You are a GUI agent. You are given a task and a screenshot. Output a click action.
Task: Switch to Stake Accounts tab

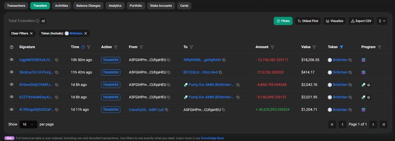(161, 6)
